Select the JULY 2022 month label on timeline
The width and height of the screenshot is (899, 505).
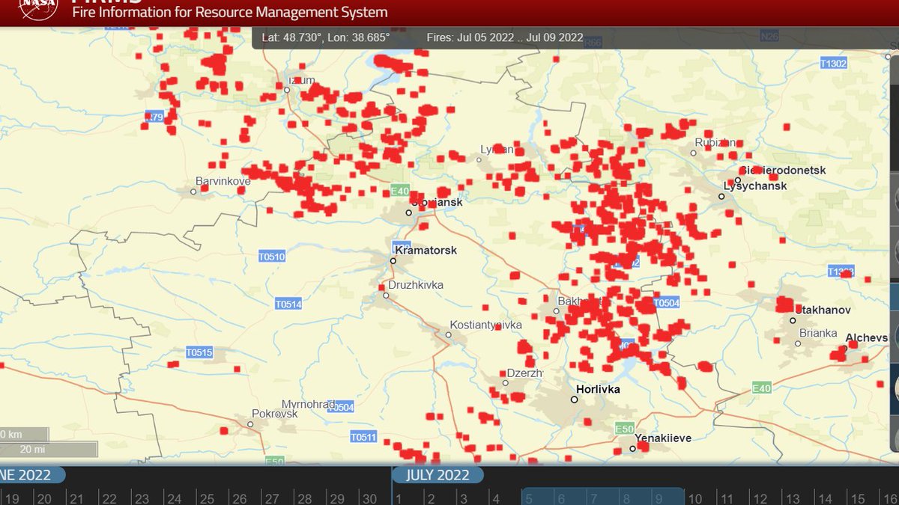[438, 475]
